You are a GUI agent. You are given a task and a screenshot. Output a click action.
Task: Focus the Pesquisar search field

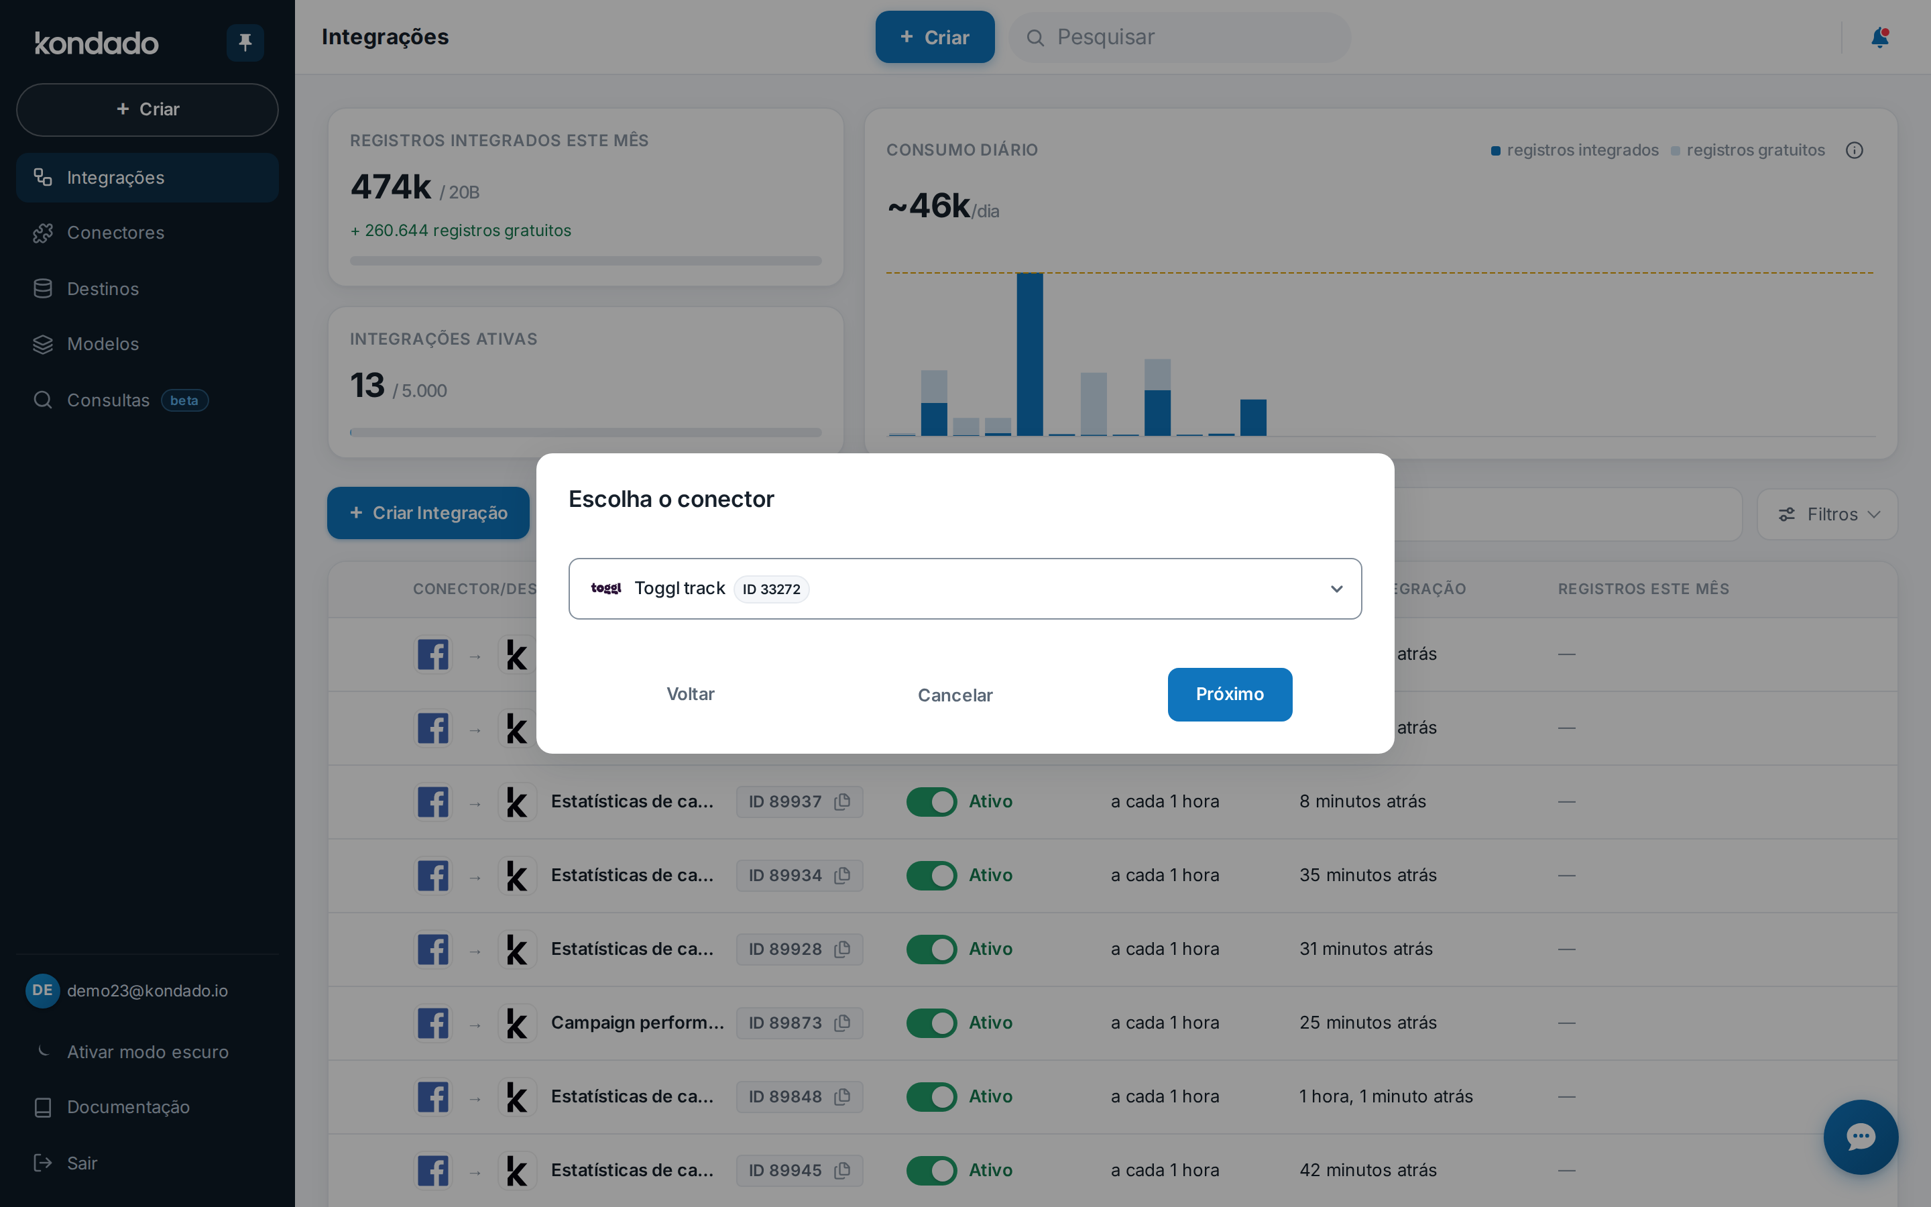click(1179, 38)
